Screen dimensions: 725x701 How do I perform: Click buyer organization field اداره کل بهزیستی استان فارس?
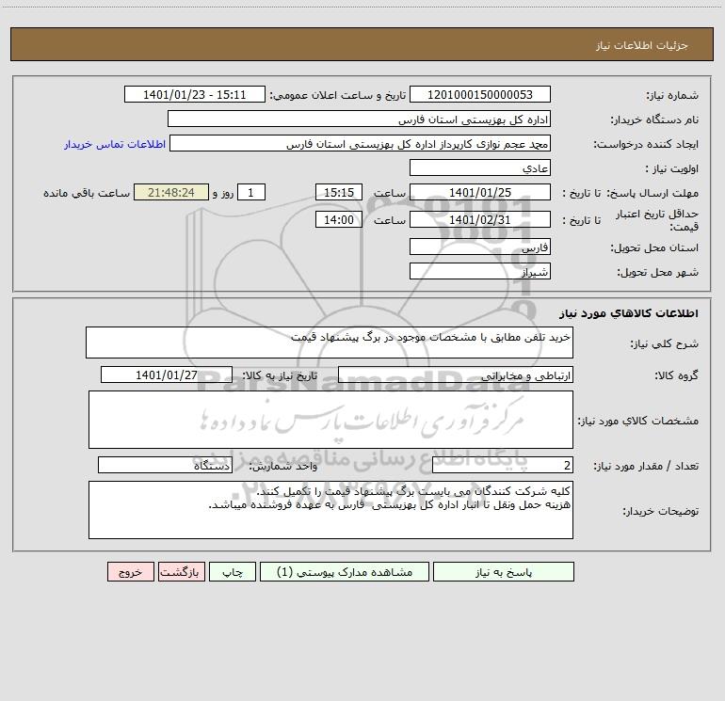coord(359,119)
